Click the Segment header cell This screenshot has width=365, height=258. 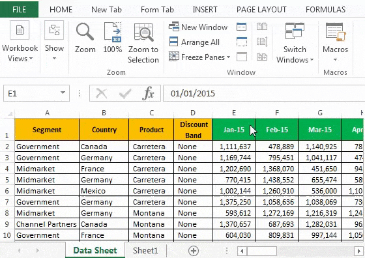[47, 130]
